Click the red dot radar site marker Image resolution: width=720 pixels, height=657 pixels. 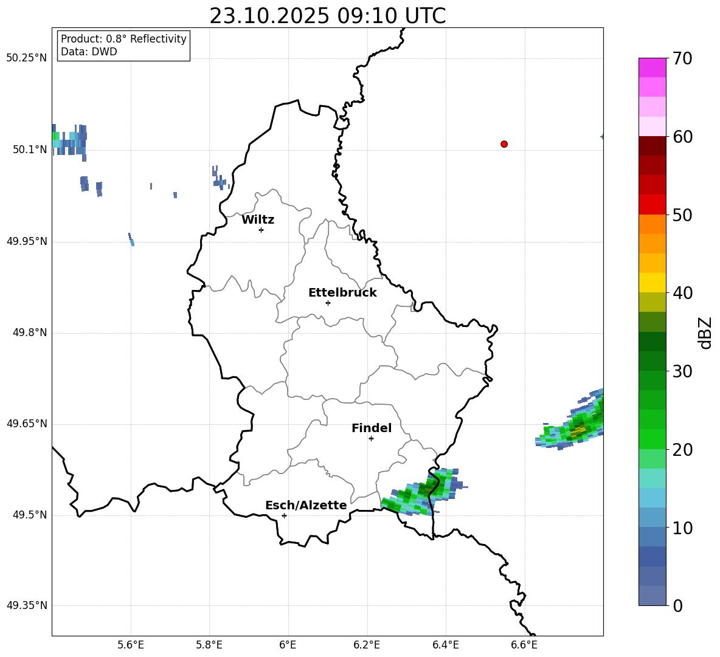504,144
